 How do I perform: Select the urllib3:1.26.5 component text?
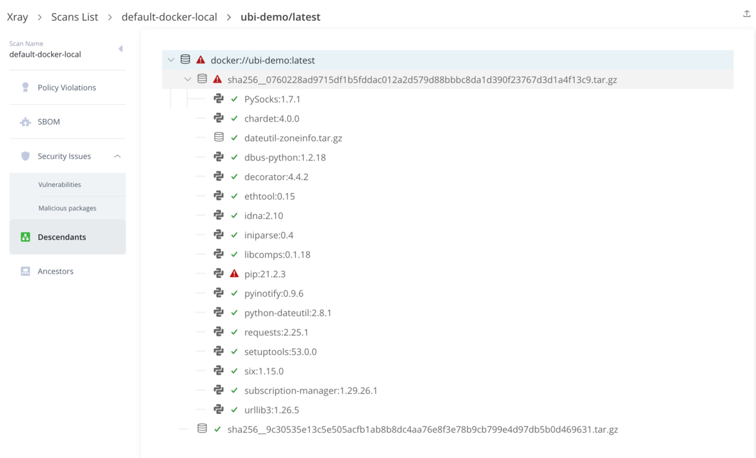pyautogui.click(x=272, y=410)
